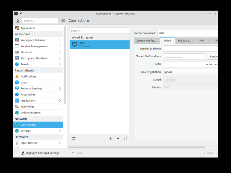
Task: Open Restrict to device combo box
Action: tap(190, 49)
